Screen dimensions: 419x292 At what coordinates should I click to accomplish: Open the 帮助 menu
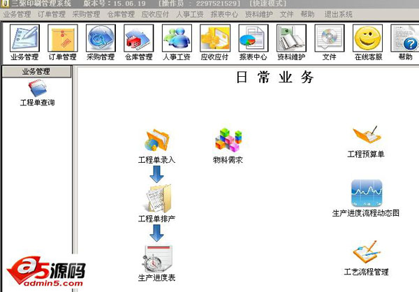pos(307,14)
